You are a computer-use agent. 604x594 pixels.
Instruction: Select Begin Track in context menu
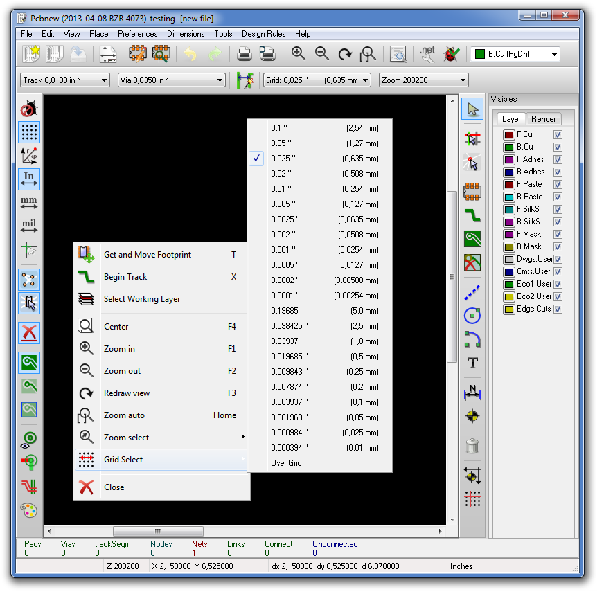[125, 277]
